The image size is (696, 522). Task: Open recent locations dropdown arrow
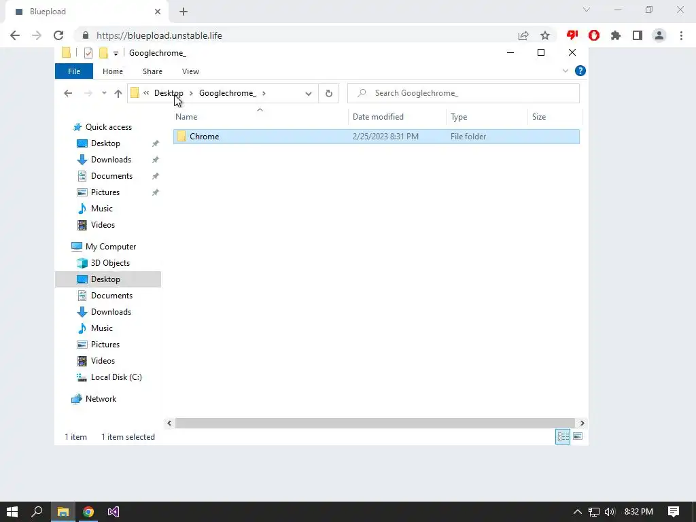pyautogui.click(x=104, y=93)
